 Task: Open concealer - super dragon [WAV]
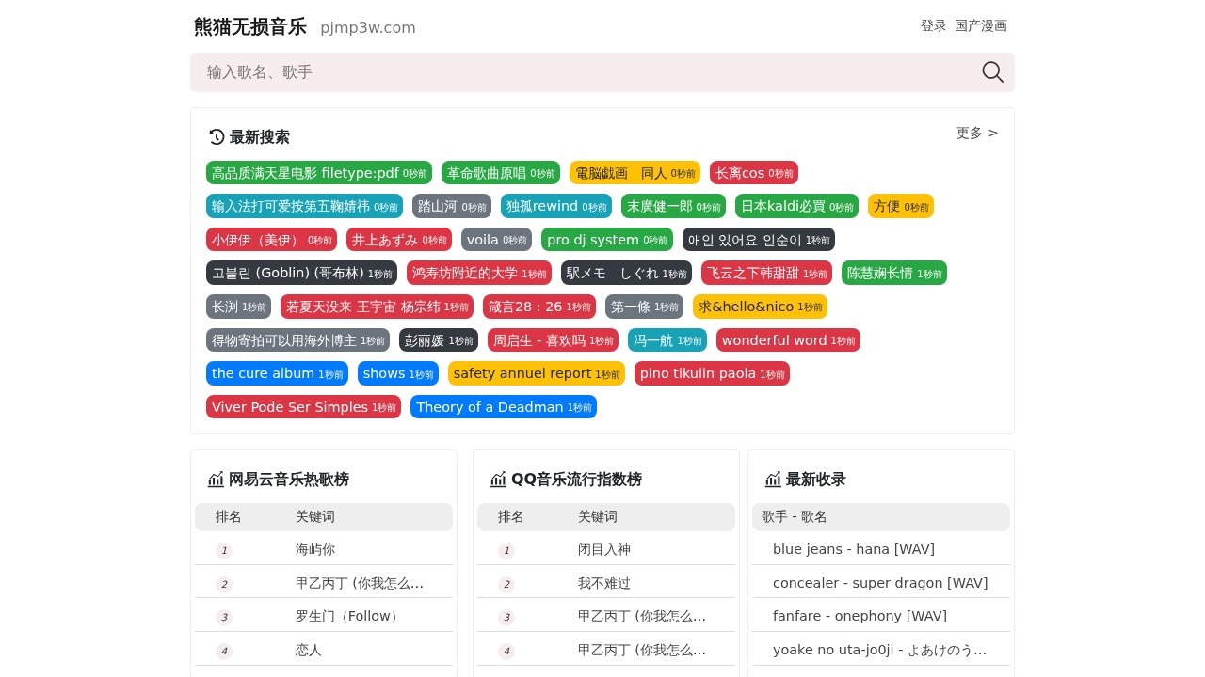pyautogui.click(x=880, y=583)
